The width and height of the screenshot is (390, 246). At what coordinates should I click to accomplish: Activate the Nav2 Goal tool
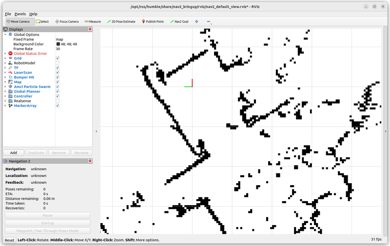point(179,21)
